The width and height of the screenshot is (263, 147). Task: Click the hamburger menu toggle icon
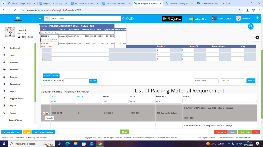(x=40, y=18)
